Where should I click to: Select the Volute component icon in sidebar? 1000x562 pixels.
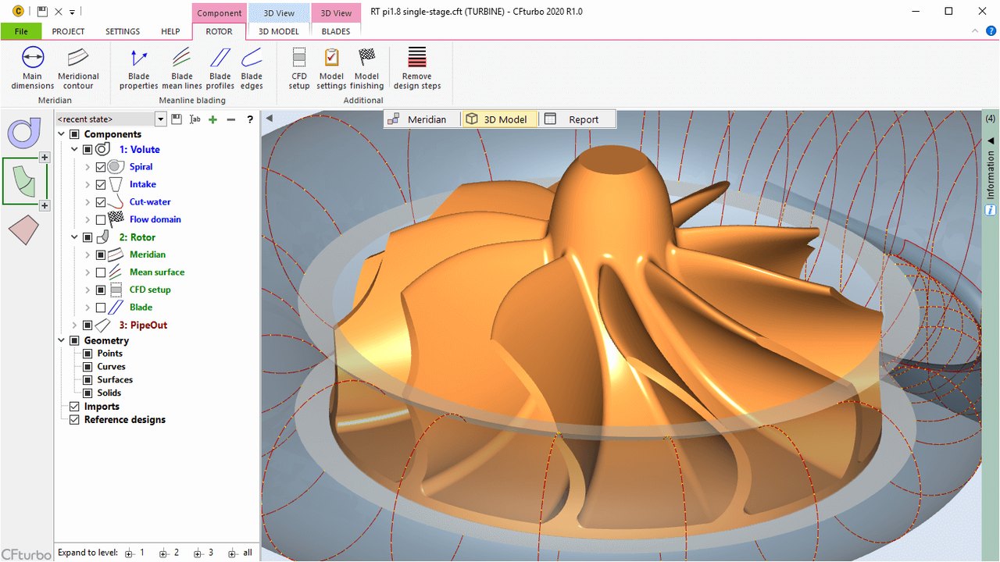click(x=24, y=133)
